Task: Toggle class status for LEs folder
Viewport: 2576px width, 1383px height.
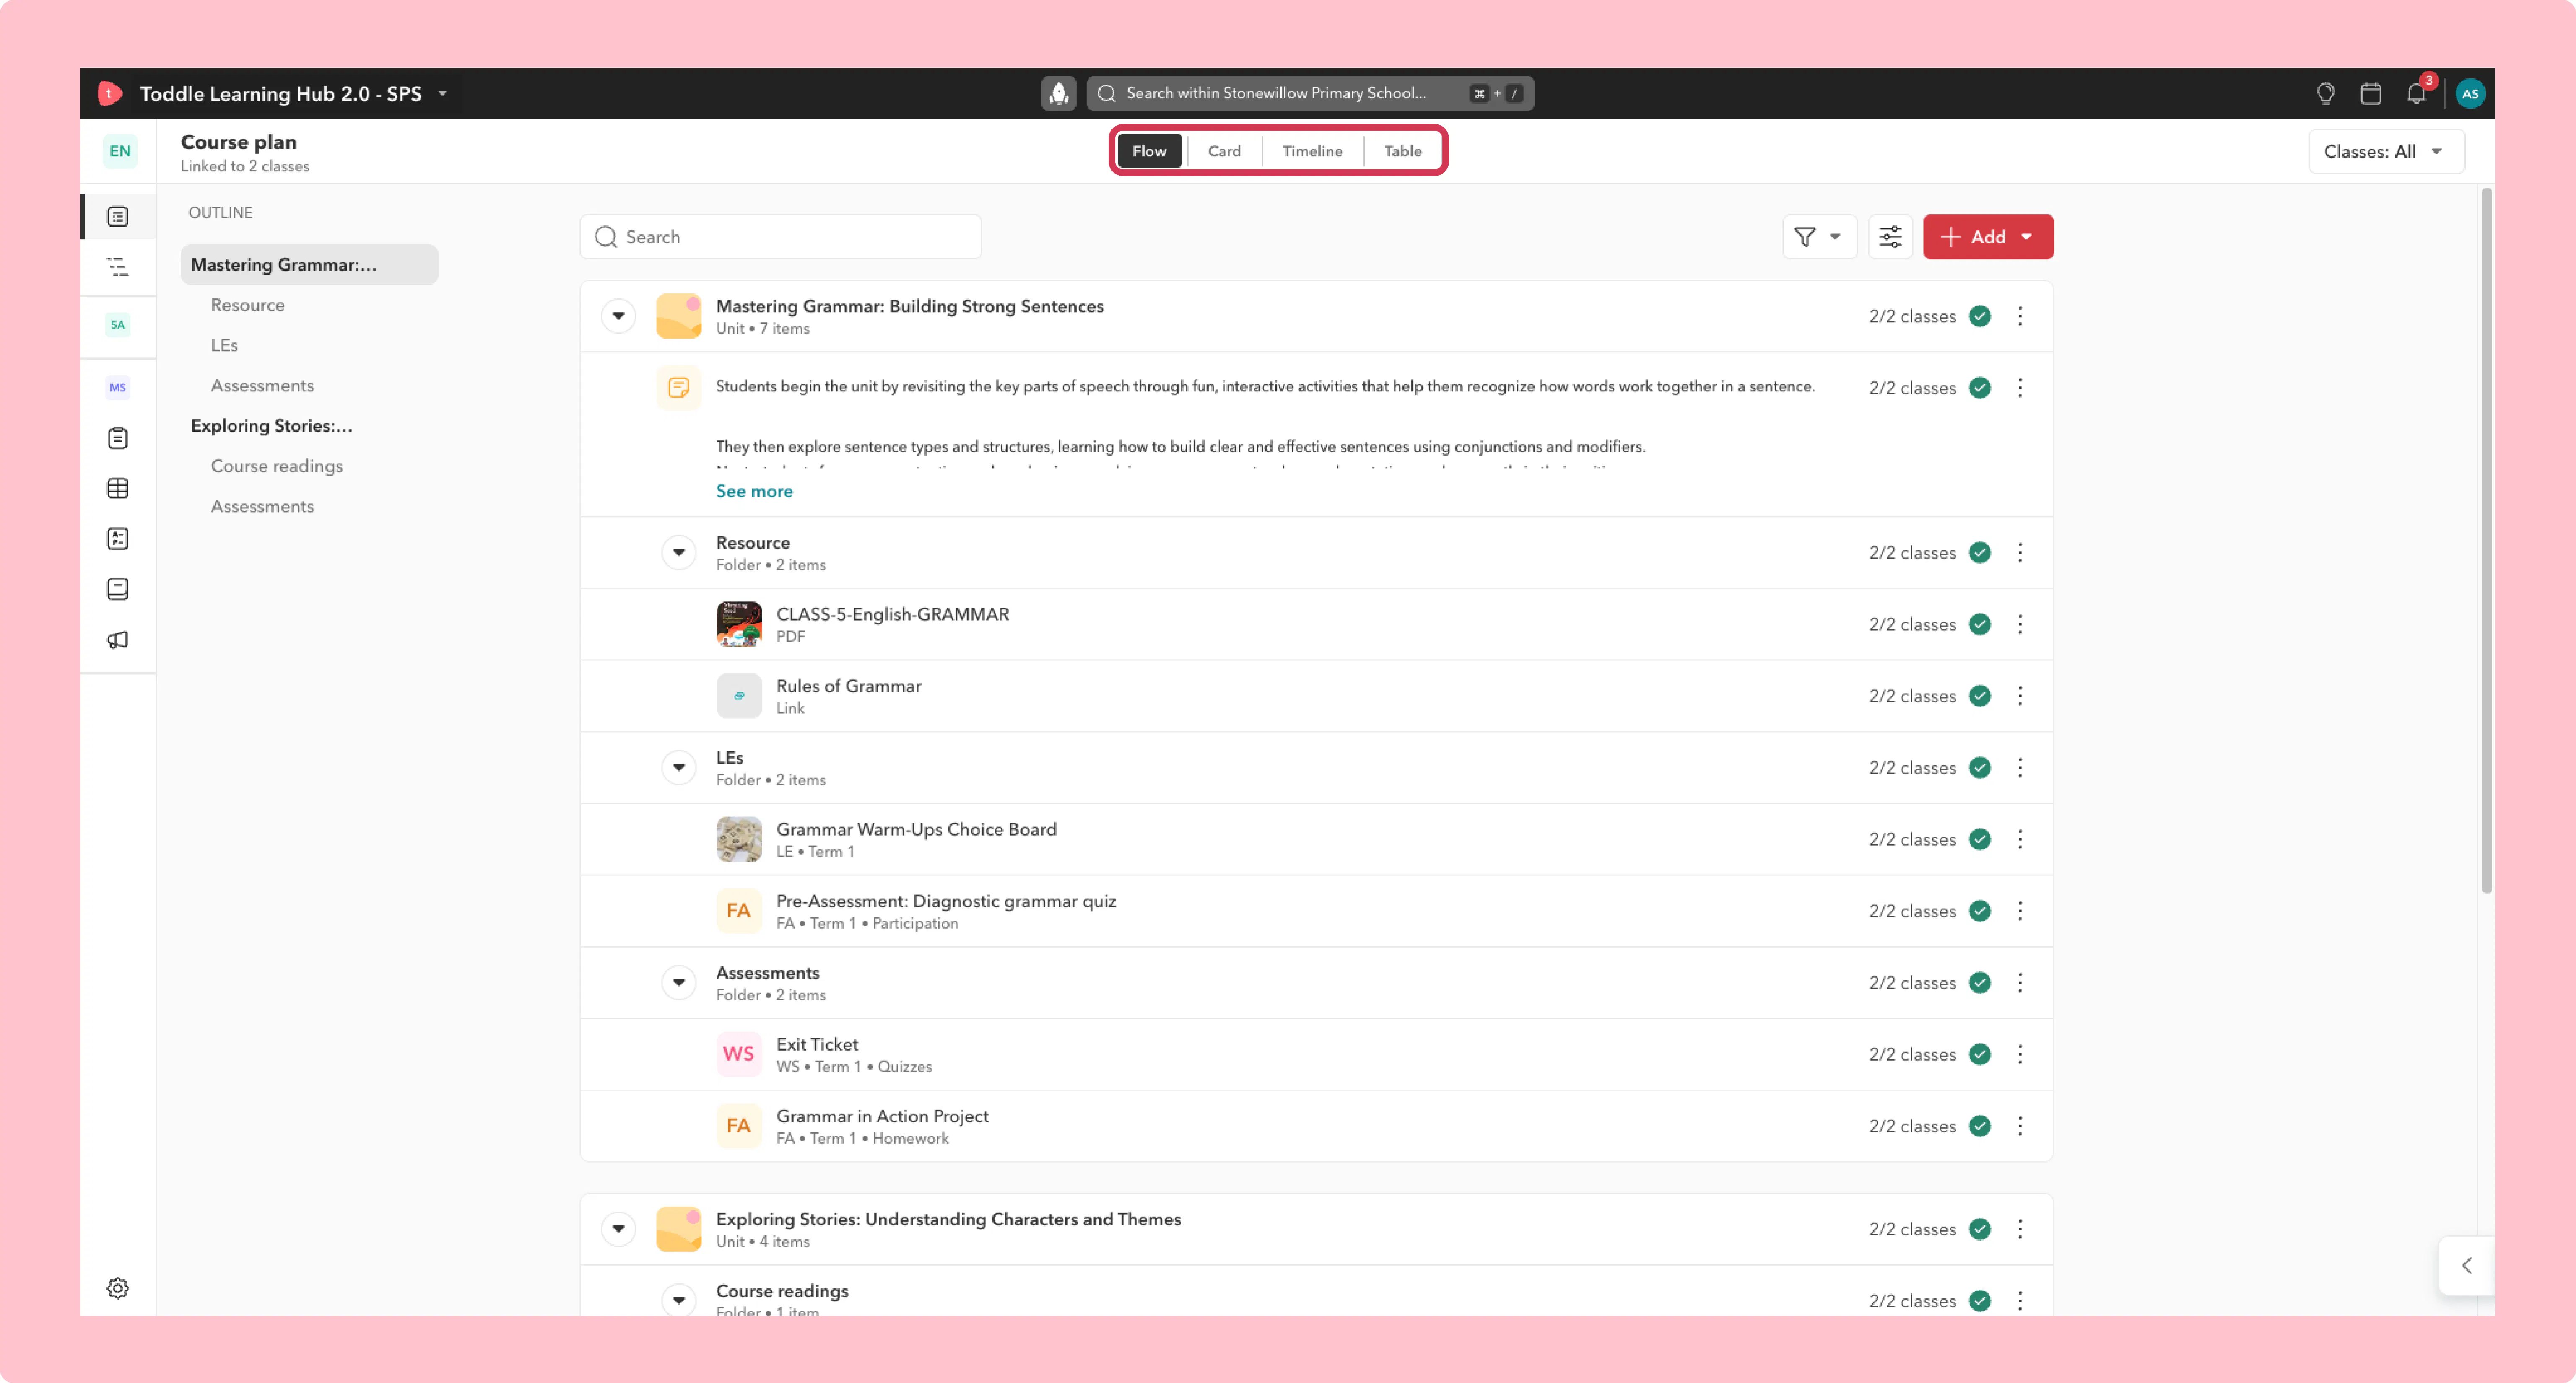Action: point(1980,767)
